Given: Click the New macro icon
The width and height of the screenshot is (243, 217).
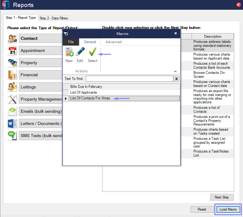Looking at the screenshot, I should click(x=69, y=52).
